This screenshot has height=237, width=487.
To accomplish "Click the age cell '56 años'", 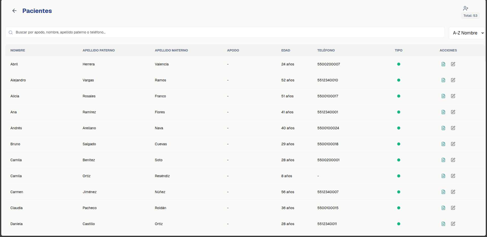I will [288, 192].
